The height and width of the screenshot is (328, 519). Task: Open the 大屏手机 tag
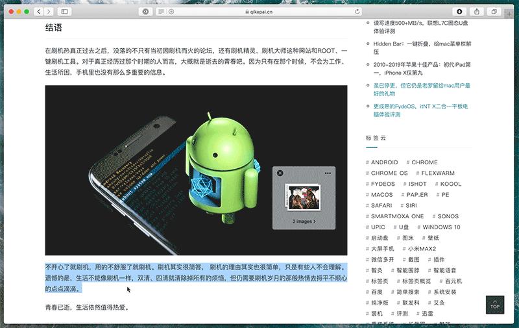pyautogui.click(x=380, y=249)
